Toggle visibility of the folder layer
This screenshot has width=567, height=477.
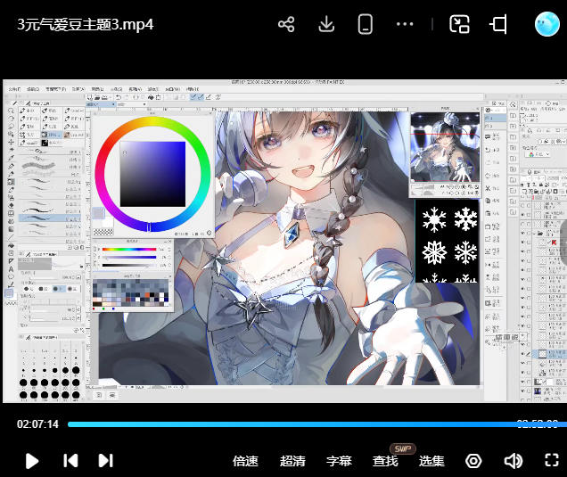[x=523, y=234]
